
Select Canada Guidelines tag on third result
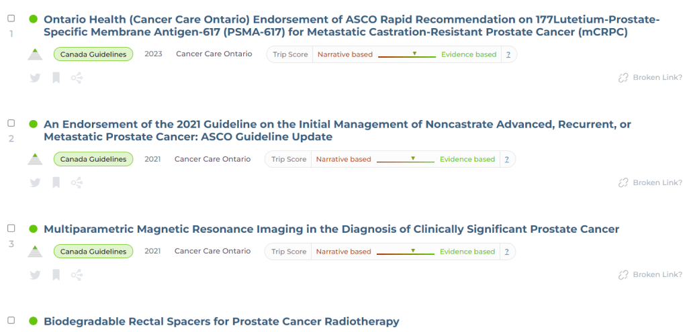pyautogui.click(x=93, y=252)
